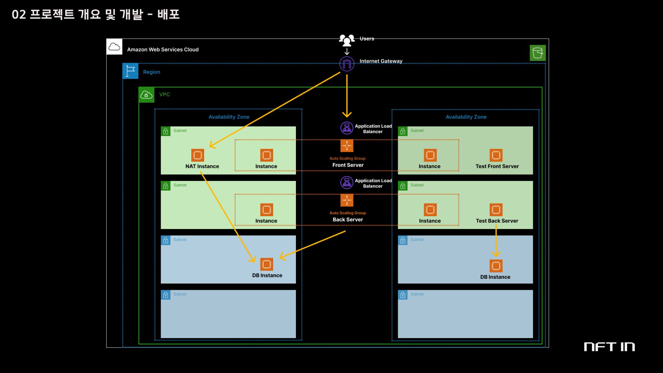Viewport: 663px width, 373px height.
Task: Click the NAT Instance chip icon
Action: [x=198, y=155]
